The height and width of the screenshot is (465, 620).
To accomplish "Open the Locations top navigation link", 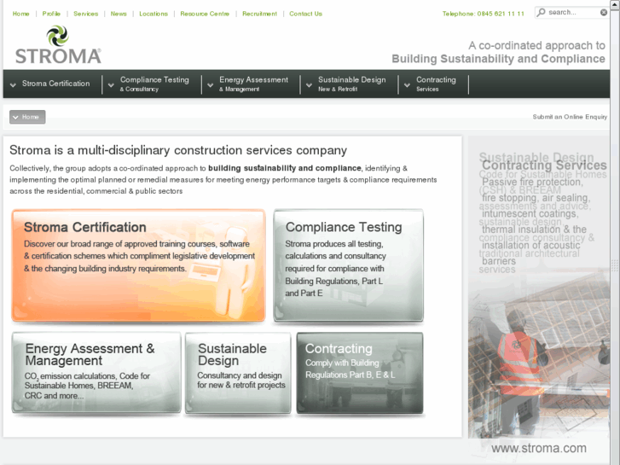I will pyautogui.click(x=154, y=14).
